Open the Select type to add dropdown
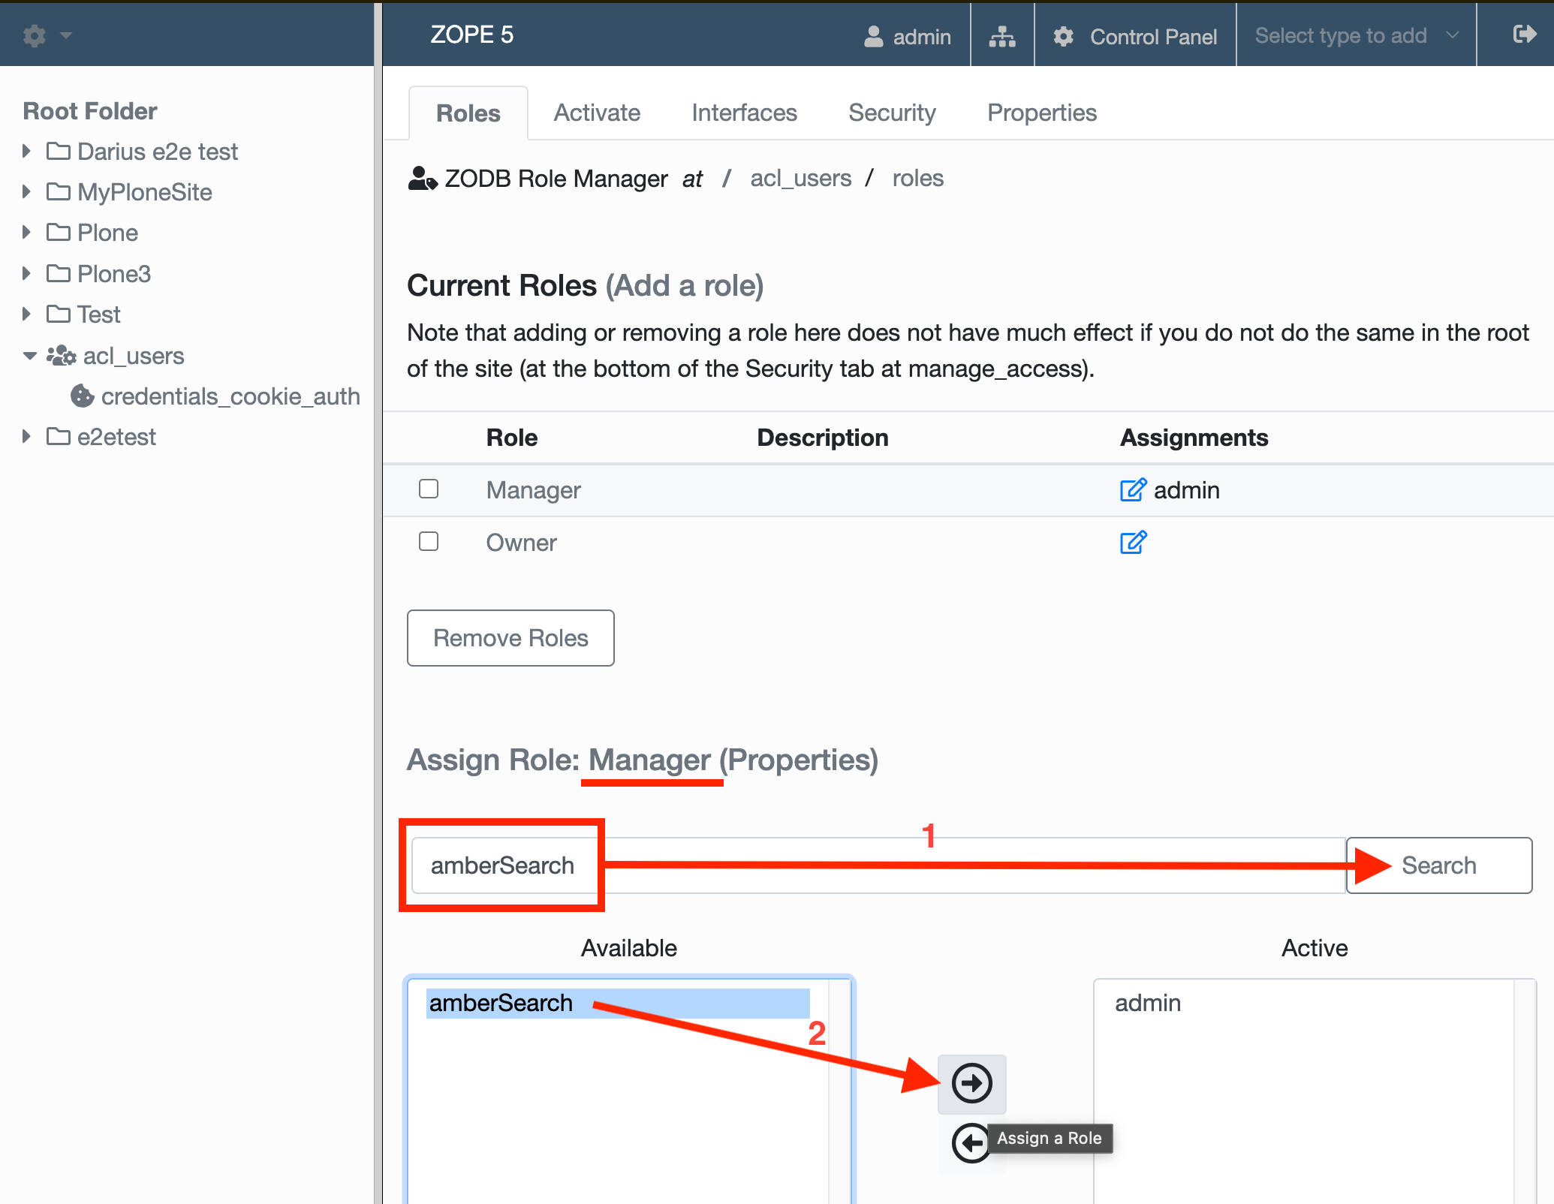Viewport: 1554px width, 1204px height. tap(1357, 35)
